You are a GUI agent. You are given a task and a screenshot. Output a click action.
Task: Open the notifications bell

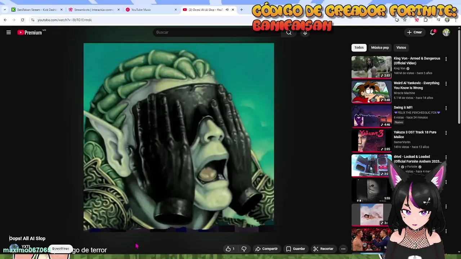click(x=433, y=32)
